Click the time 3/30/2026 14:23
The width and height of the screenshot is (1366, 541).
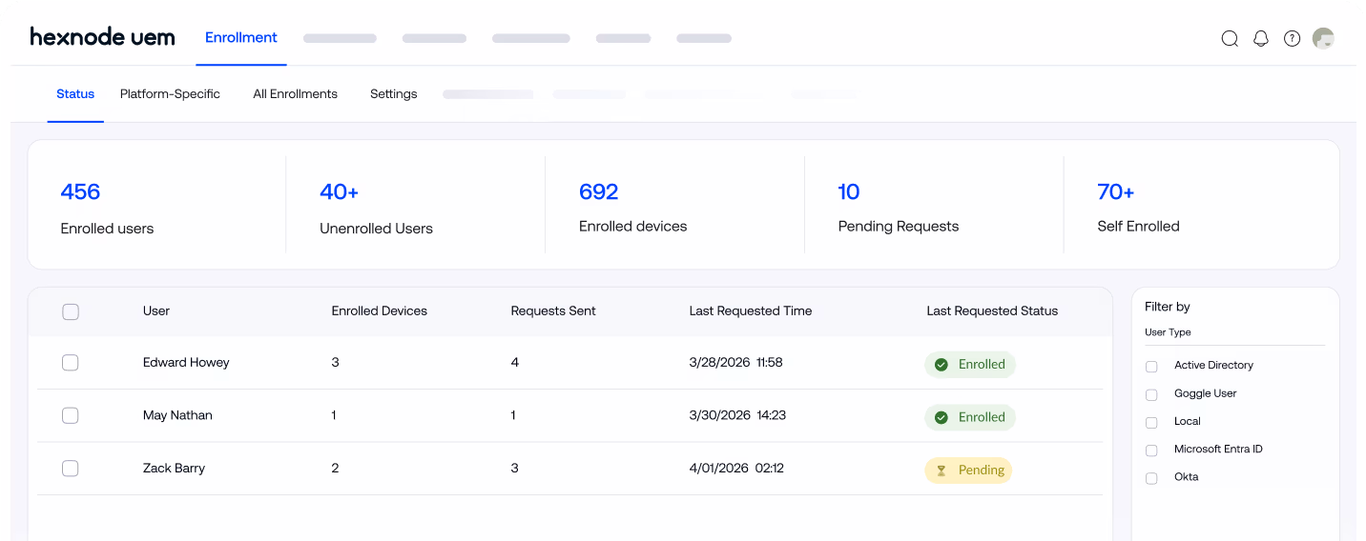(737, 415)
